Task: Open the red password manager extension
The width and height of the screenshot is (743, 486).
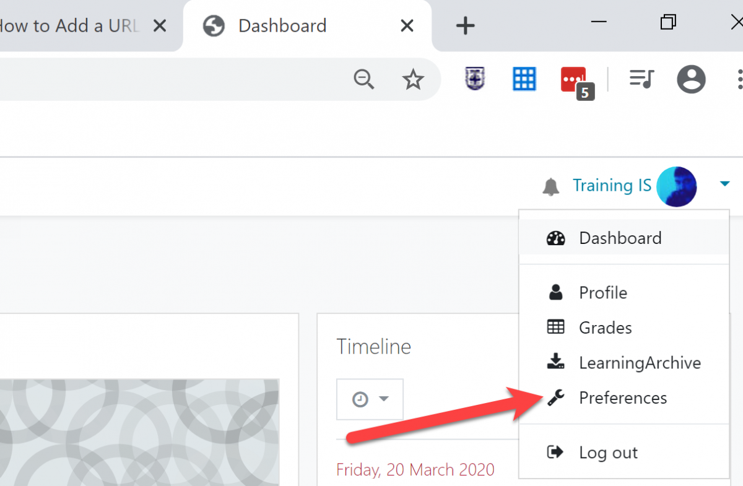Action: point(575,80)
